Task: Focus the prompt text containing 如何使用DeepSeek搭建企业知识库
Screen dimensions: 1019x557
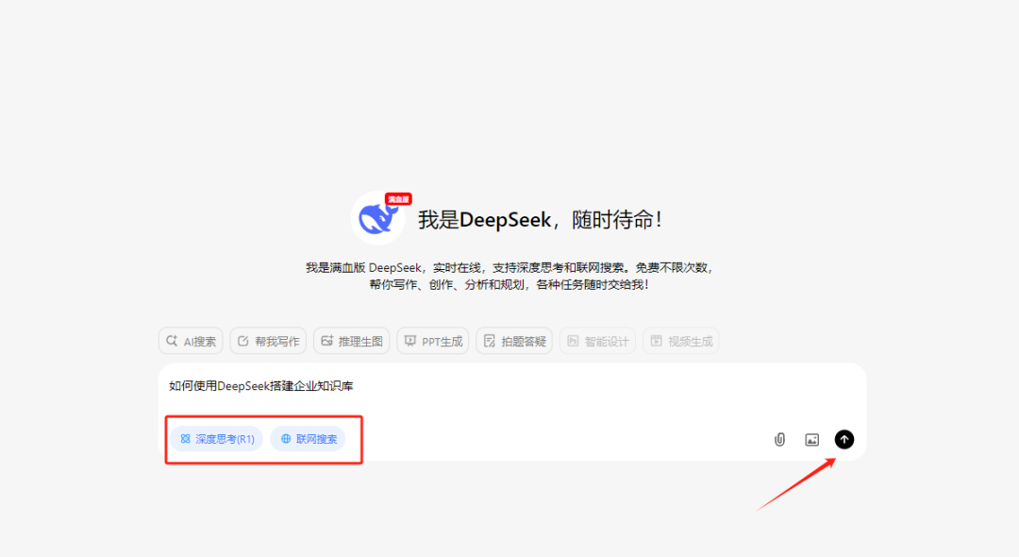Action: [261, 386]
